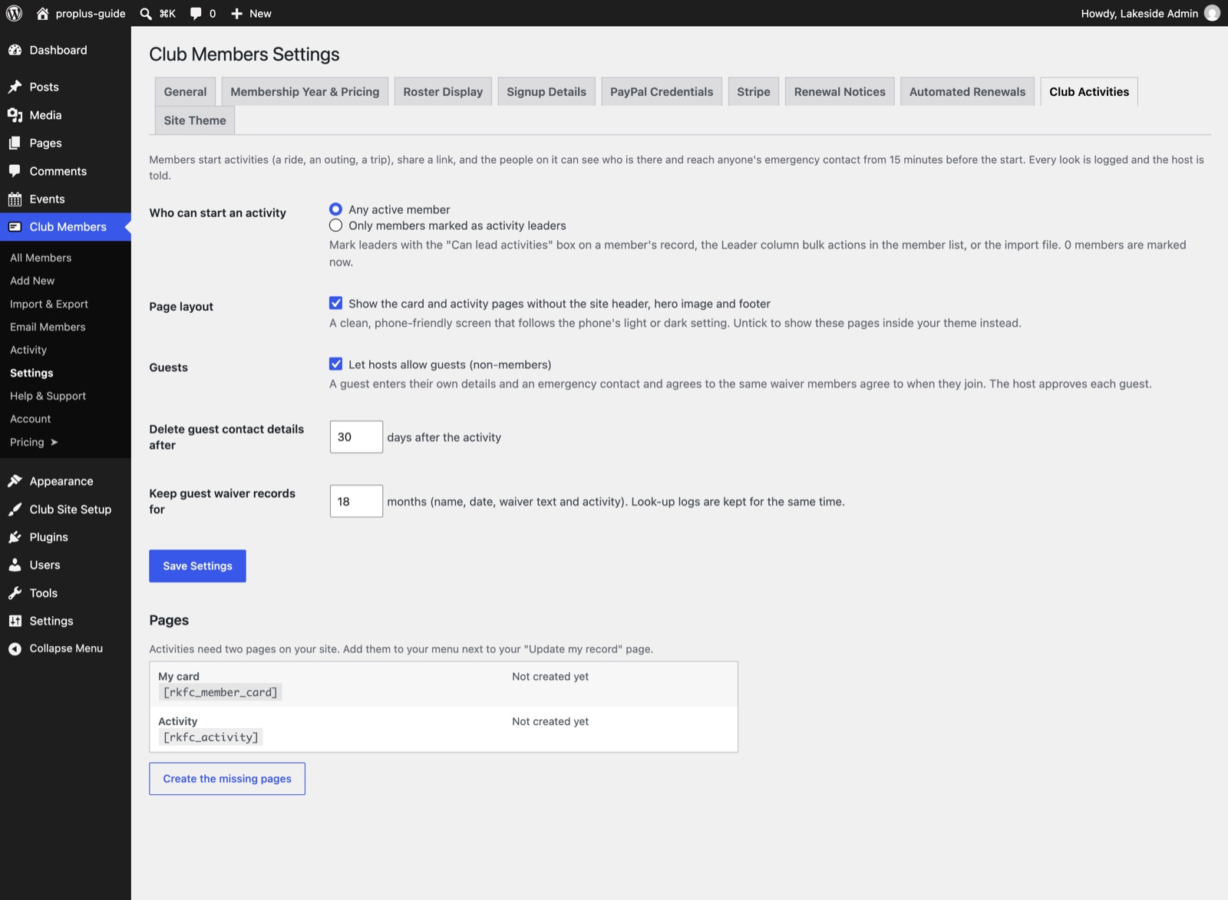Open the search magnifier icon
1228x900 pixels.
(x=146, y=13)
